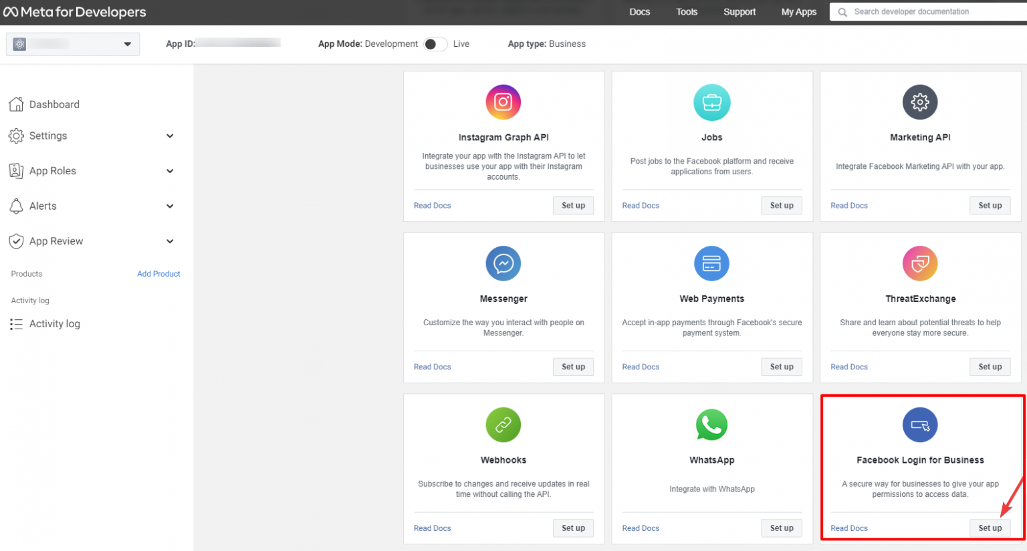1027x551 pixels.
Task: Click the WhatsApp product icon
Action: (711, 425)
